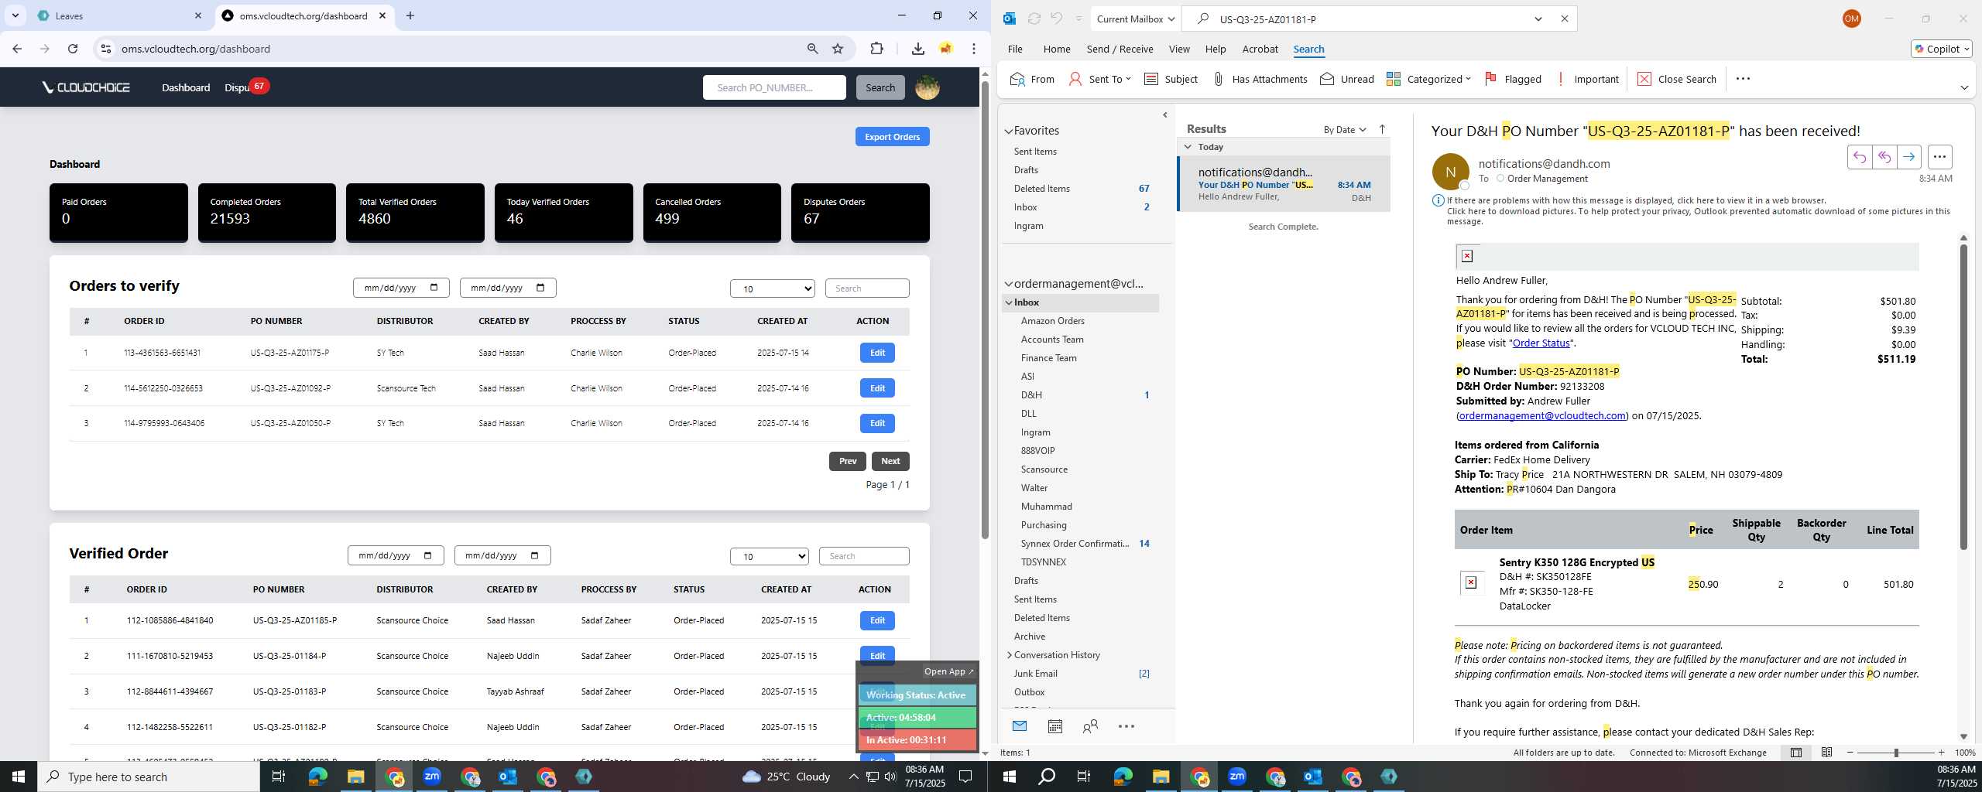Open By Date sort dropdown
Viewport: 1982px width, 792px height.
tap(1345, 129)
